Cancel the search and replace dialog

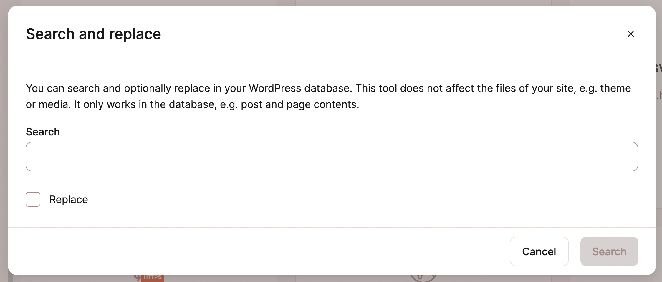(x=539, y=251)
